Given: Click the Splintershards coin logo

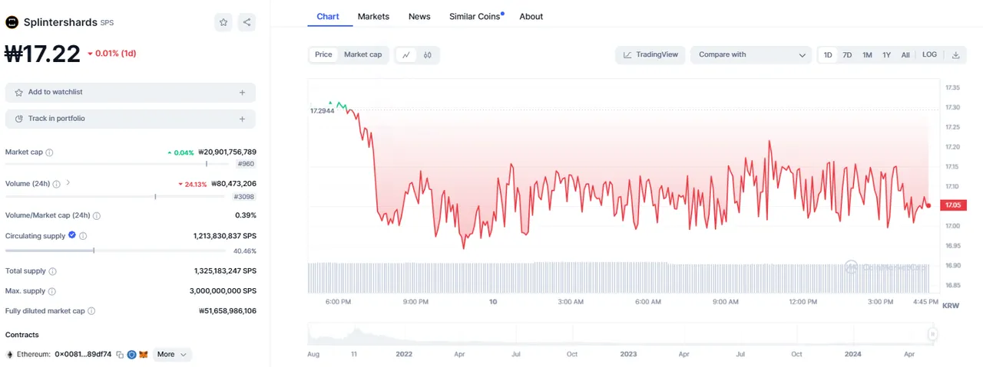Looking at the screenshot, I should click(12, 22).
